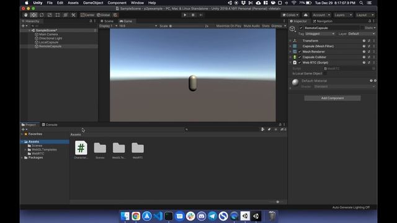
Task: Adjust the asset icon size slider
Action: [x=277, y=202]
